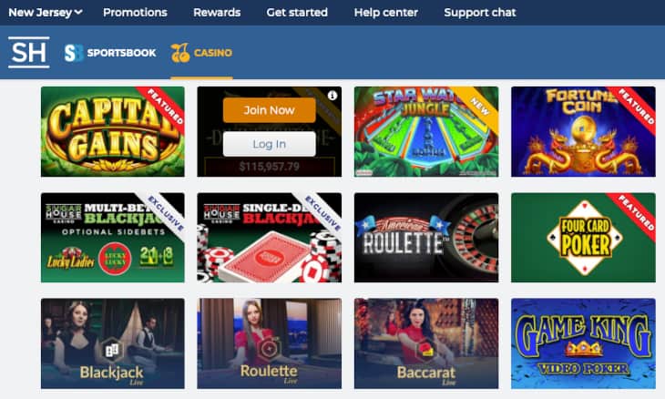Open the Baccarat Live icon tile
Screen dimensions: 665x399
point(425,350)
